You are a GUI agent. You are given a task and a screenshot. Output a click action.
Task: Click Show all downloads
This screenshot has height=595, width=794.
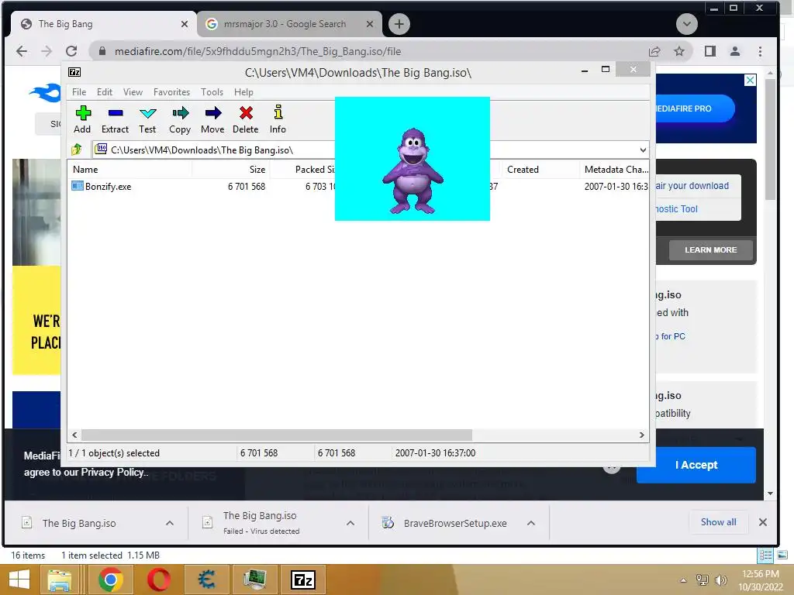pos(718,522)
